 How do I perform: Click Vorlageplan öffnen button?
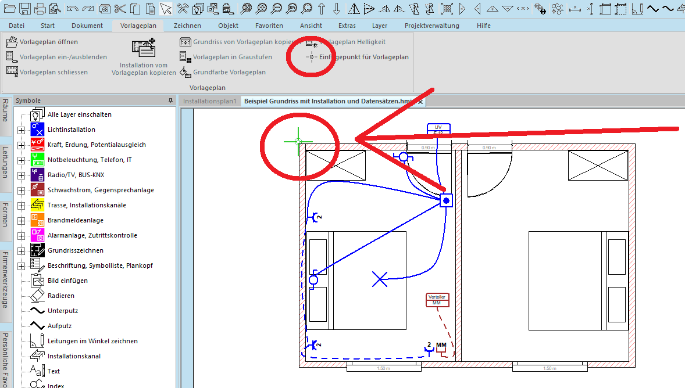click(x=48, y=42)
